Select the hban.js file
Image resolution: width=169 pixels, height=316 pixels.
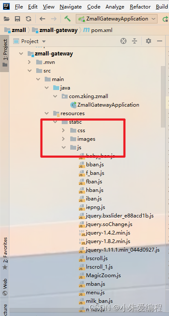click(91, 190)
